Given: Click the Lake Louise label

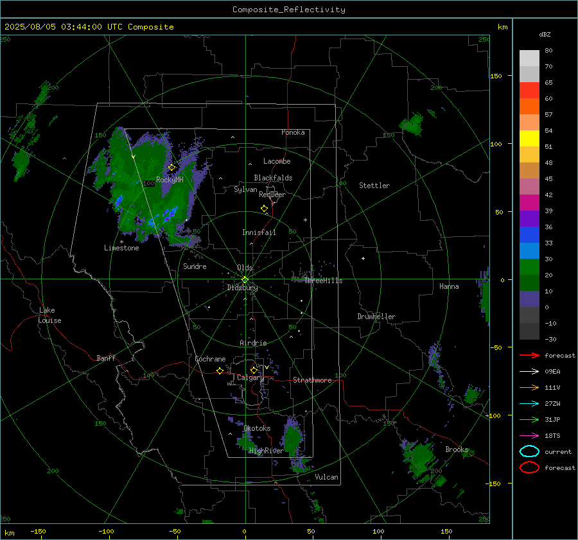Looking at the screenshot, I should (49, 315).
